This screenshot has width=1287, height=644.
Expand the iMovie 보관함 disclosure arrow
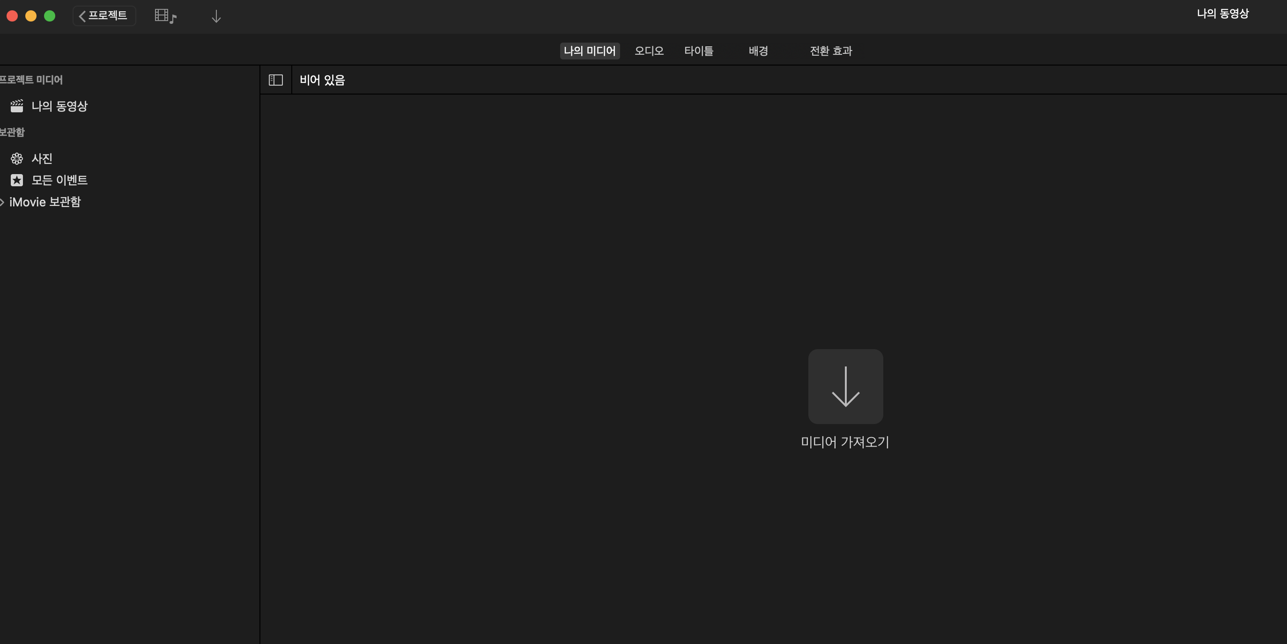click(2, 202)
